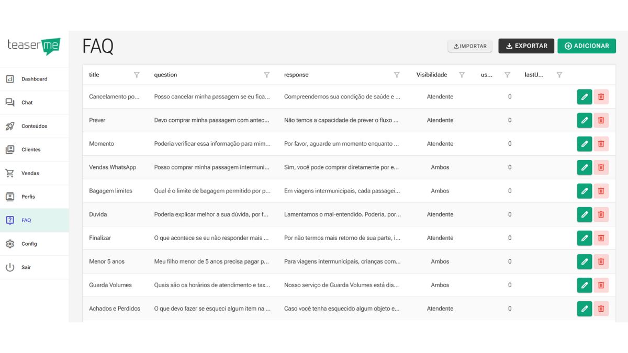Delete the Momento FAQ entry
This screenshot has width=628, height=353.
click(x=601, y=144)
